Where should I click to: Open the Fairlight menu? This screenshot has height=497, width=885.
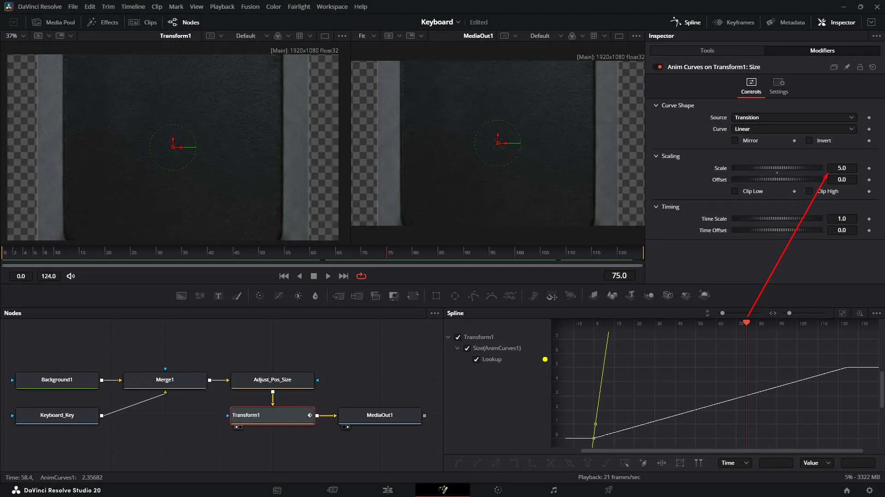click(298, 6)
